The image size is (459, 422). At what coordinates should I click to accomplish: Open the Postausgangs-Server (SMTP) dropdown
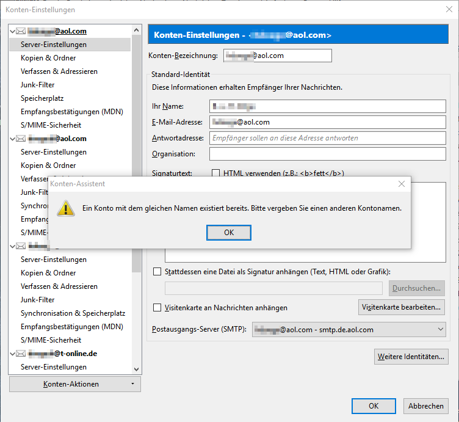[x=349, y=329]
